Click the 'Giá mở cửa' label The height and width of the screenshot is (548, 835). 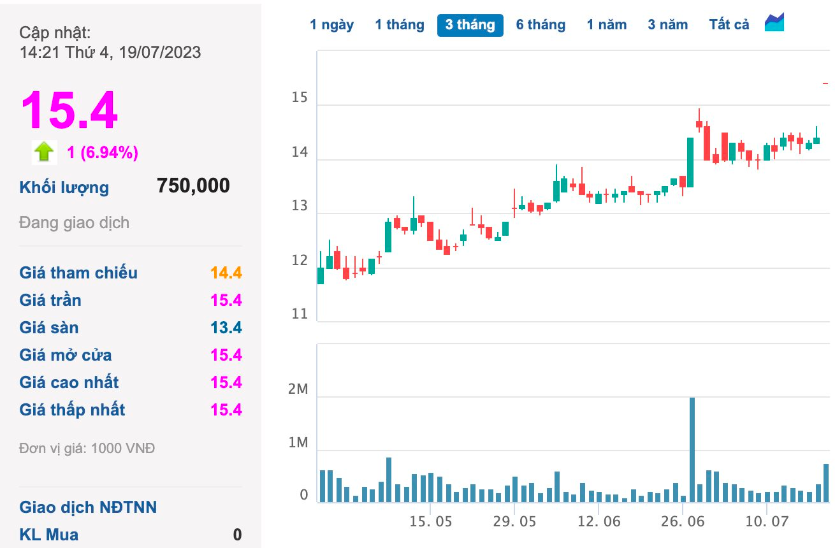(66, 355)
